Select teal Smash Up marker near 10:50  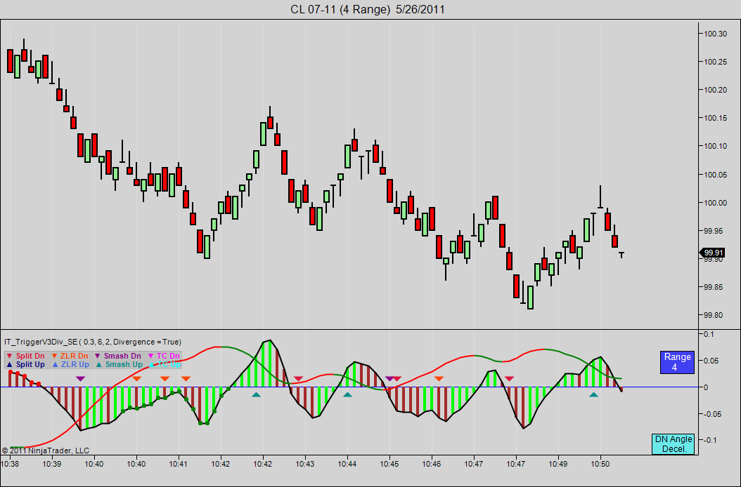pos(593,394)
